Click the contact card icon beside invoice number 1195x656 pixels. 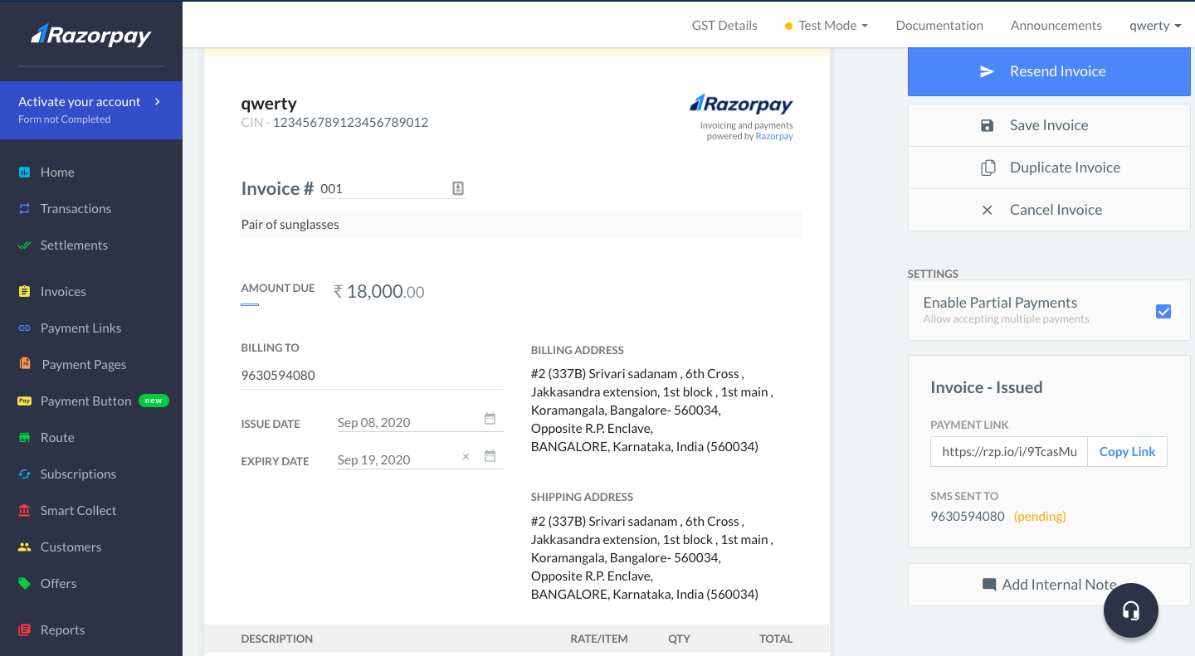458,188
